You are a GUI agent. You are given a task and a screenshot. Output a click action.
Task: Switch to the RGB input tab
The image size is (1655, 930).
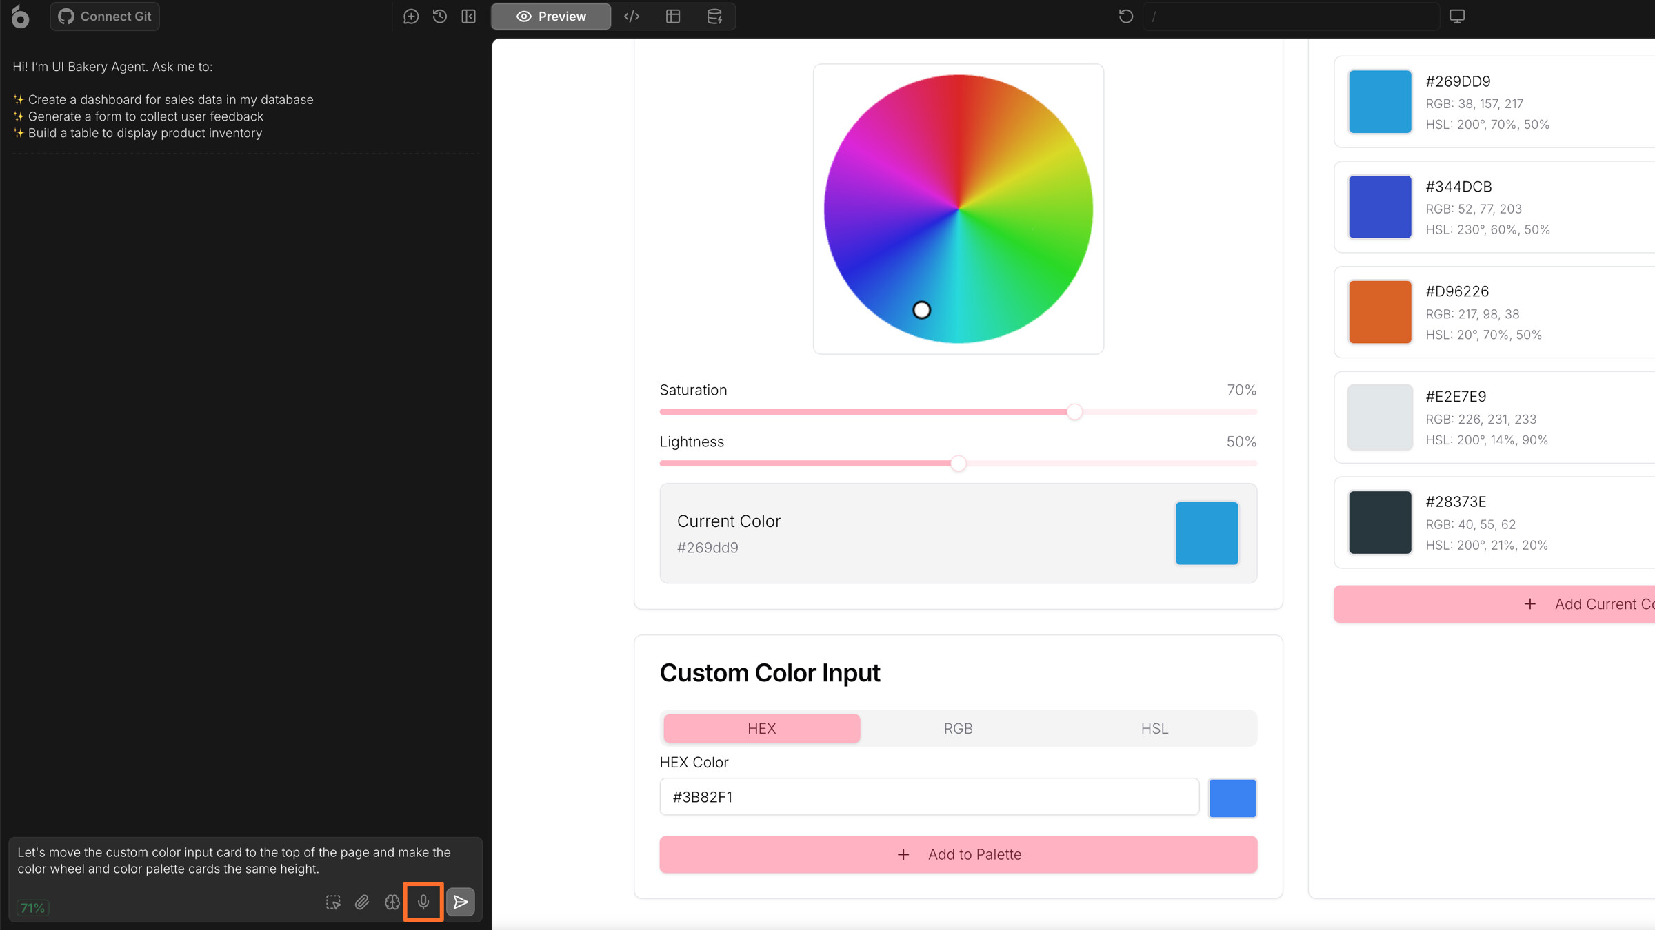pyautogui.click(x=958, y=728)
